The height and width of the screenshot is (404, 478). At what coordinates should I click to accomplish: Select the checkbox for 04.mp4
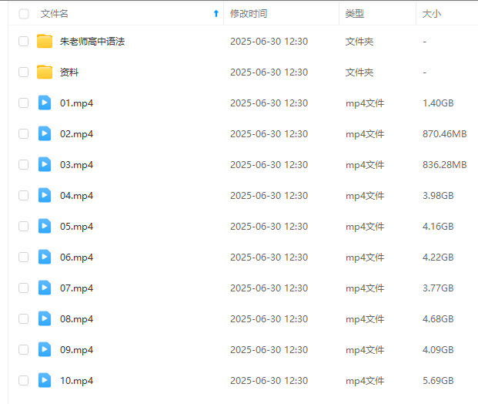23,195
